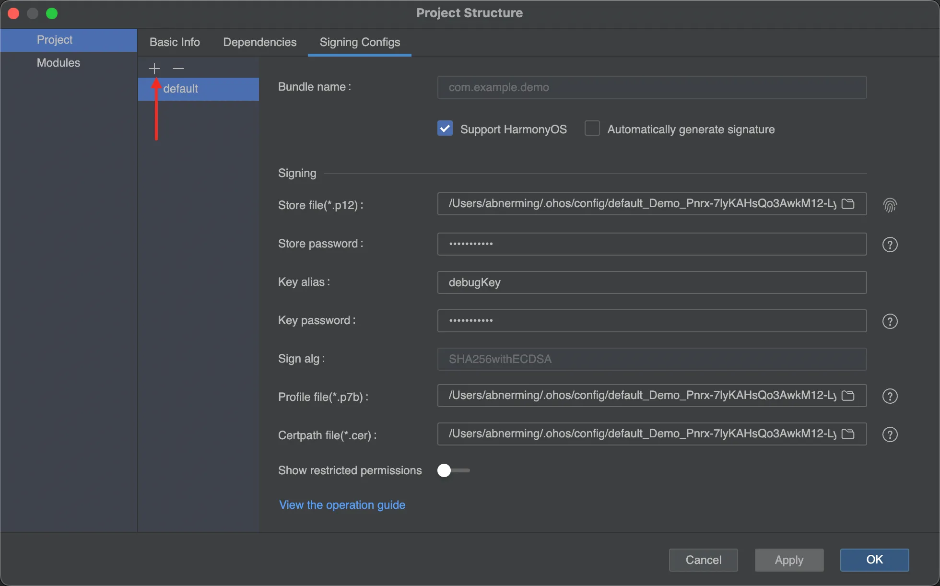
Task: Click the minus icon to remove config
Action: (x=178, y=69)
